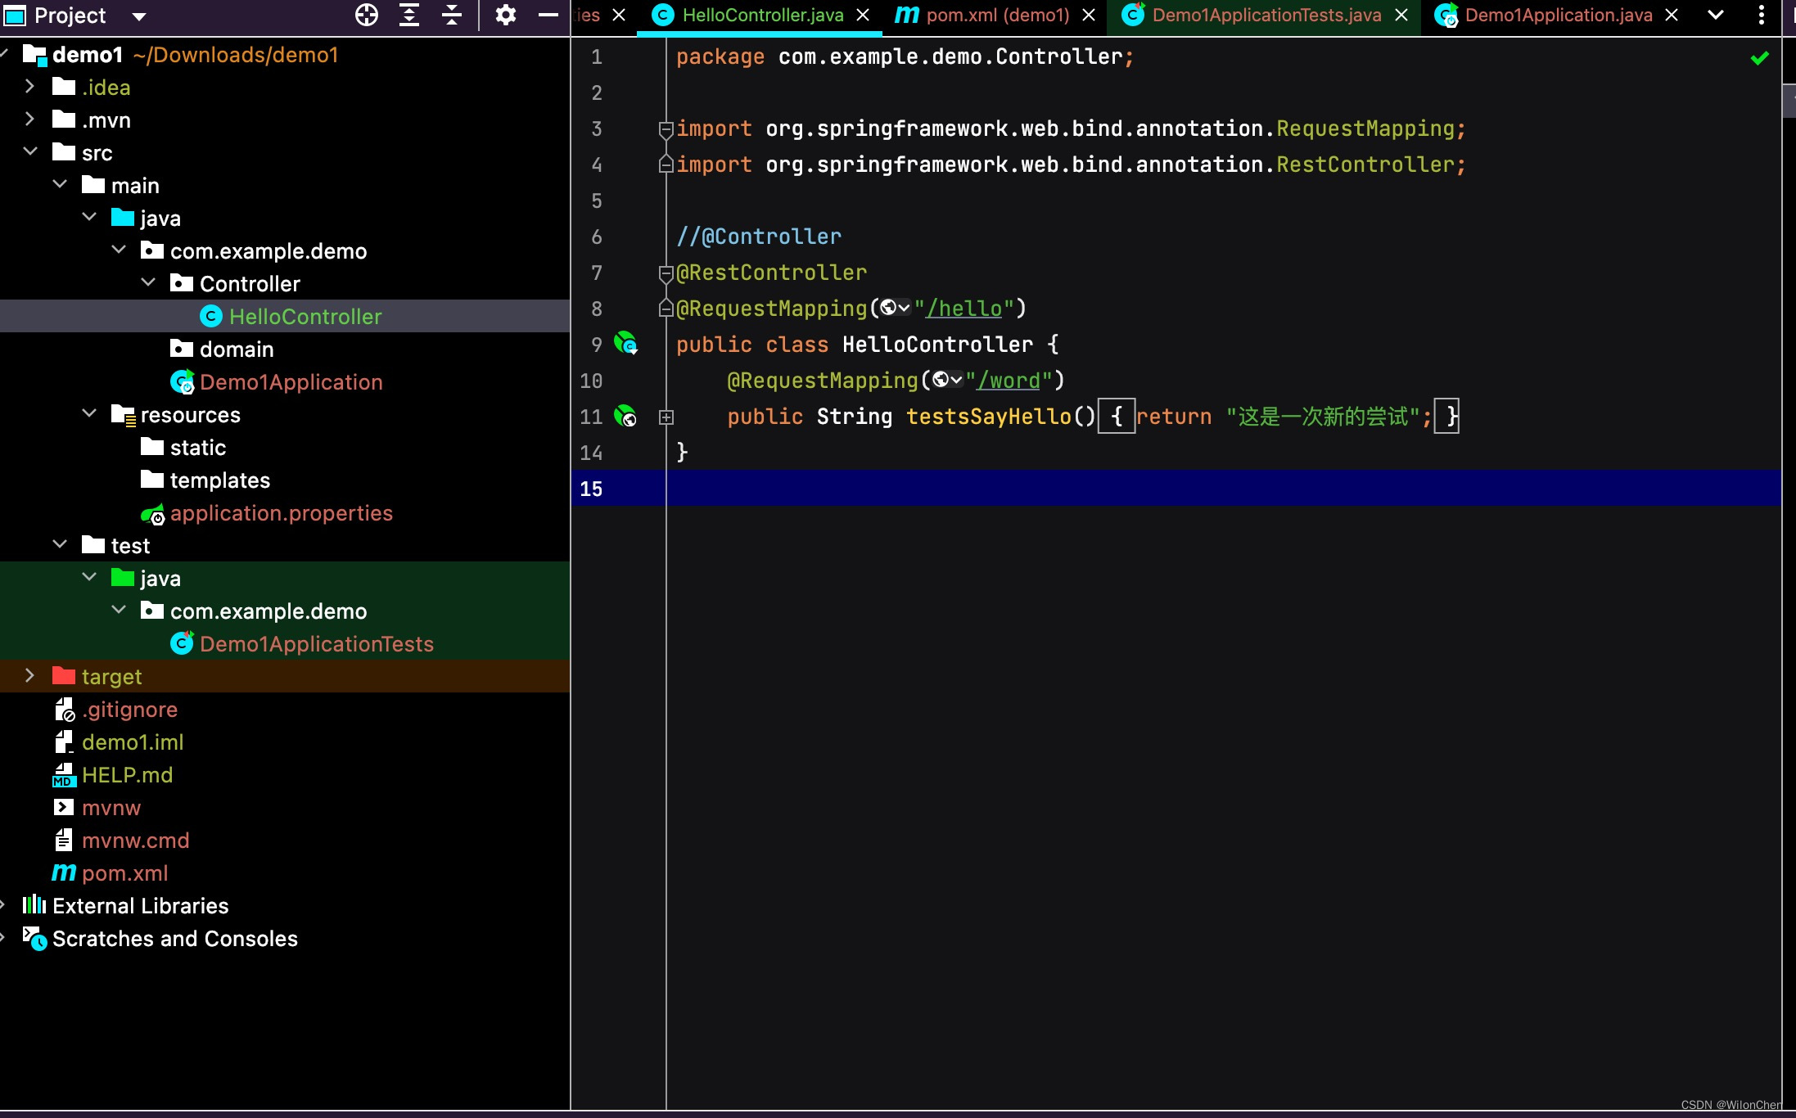Click the Expand All icon in the Project toolbar
The width and height of the screenshot is (1796, 1118).
click(x=409, y=15)
